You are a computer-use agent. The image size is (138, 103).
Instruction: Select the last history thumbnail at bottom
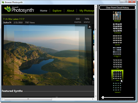117,88
